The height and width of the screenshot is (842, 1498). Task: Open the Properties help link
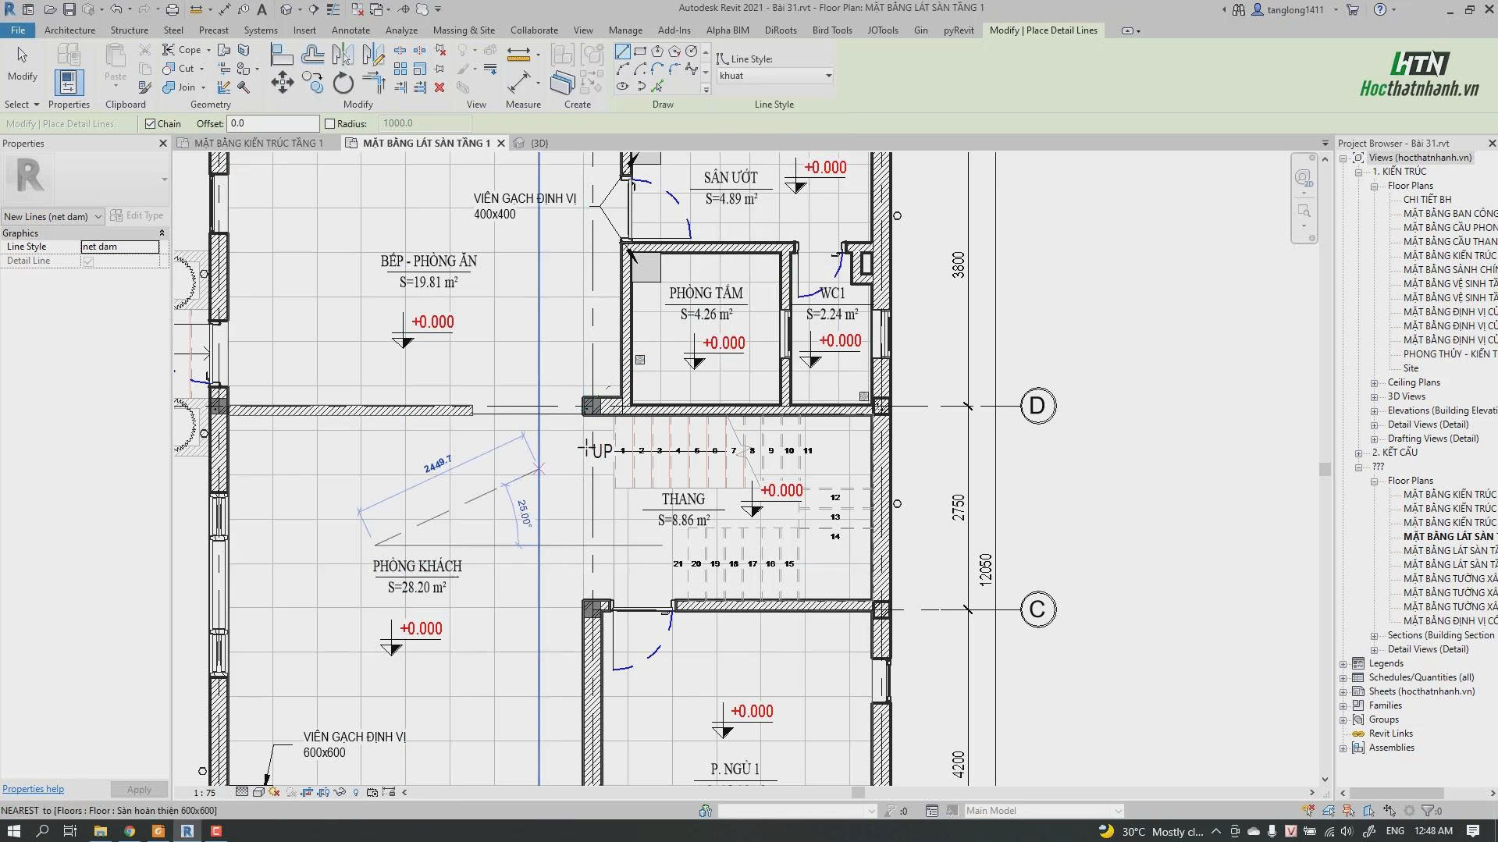(33, 789)
